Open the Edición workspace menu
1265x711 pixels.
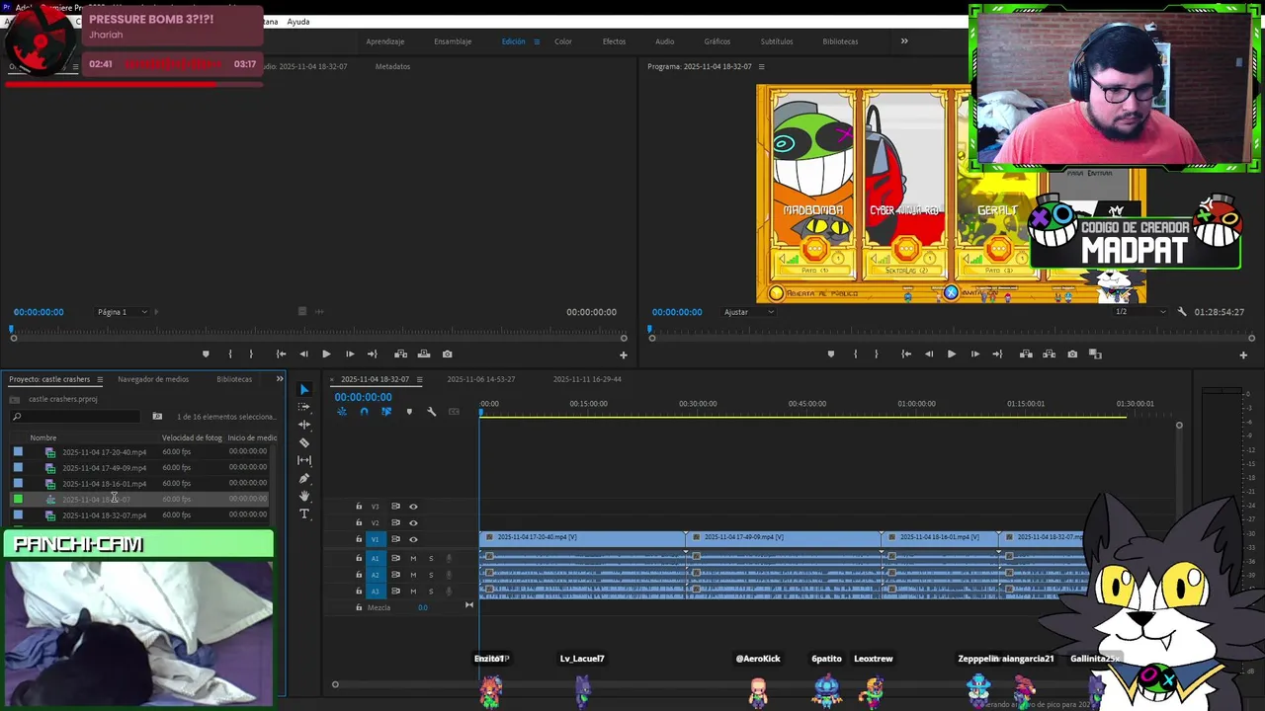coord(537,41)
